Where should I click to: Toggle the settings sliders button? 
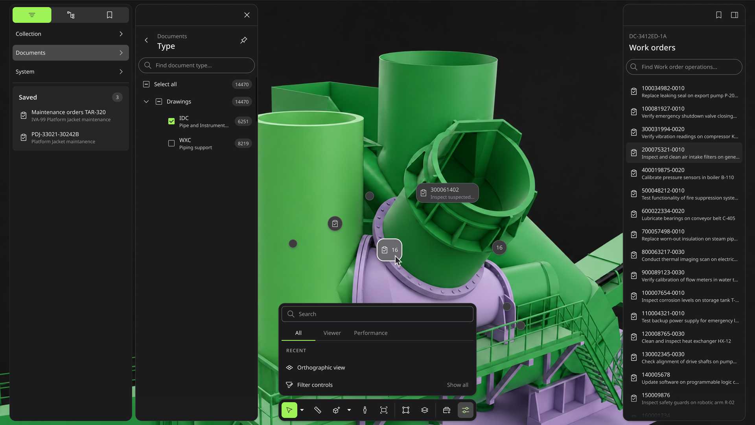466,410
